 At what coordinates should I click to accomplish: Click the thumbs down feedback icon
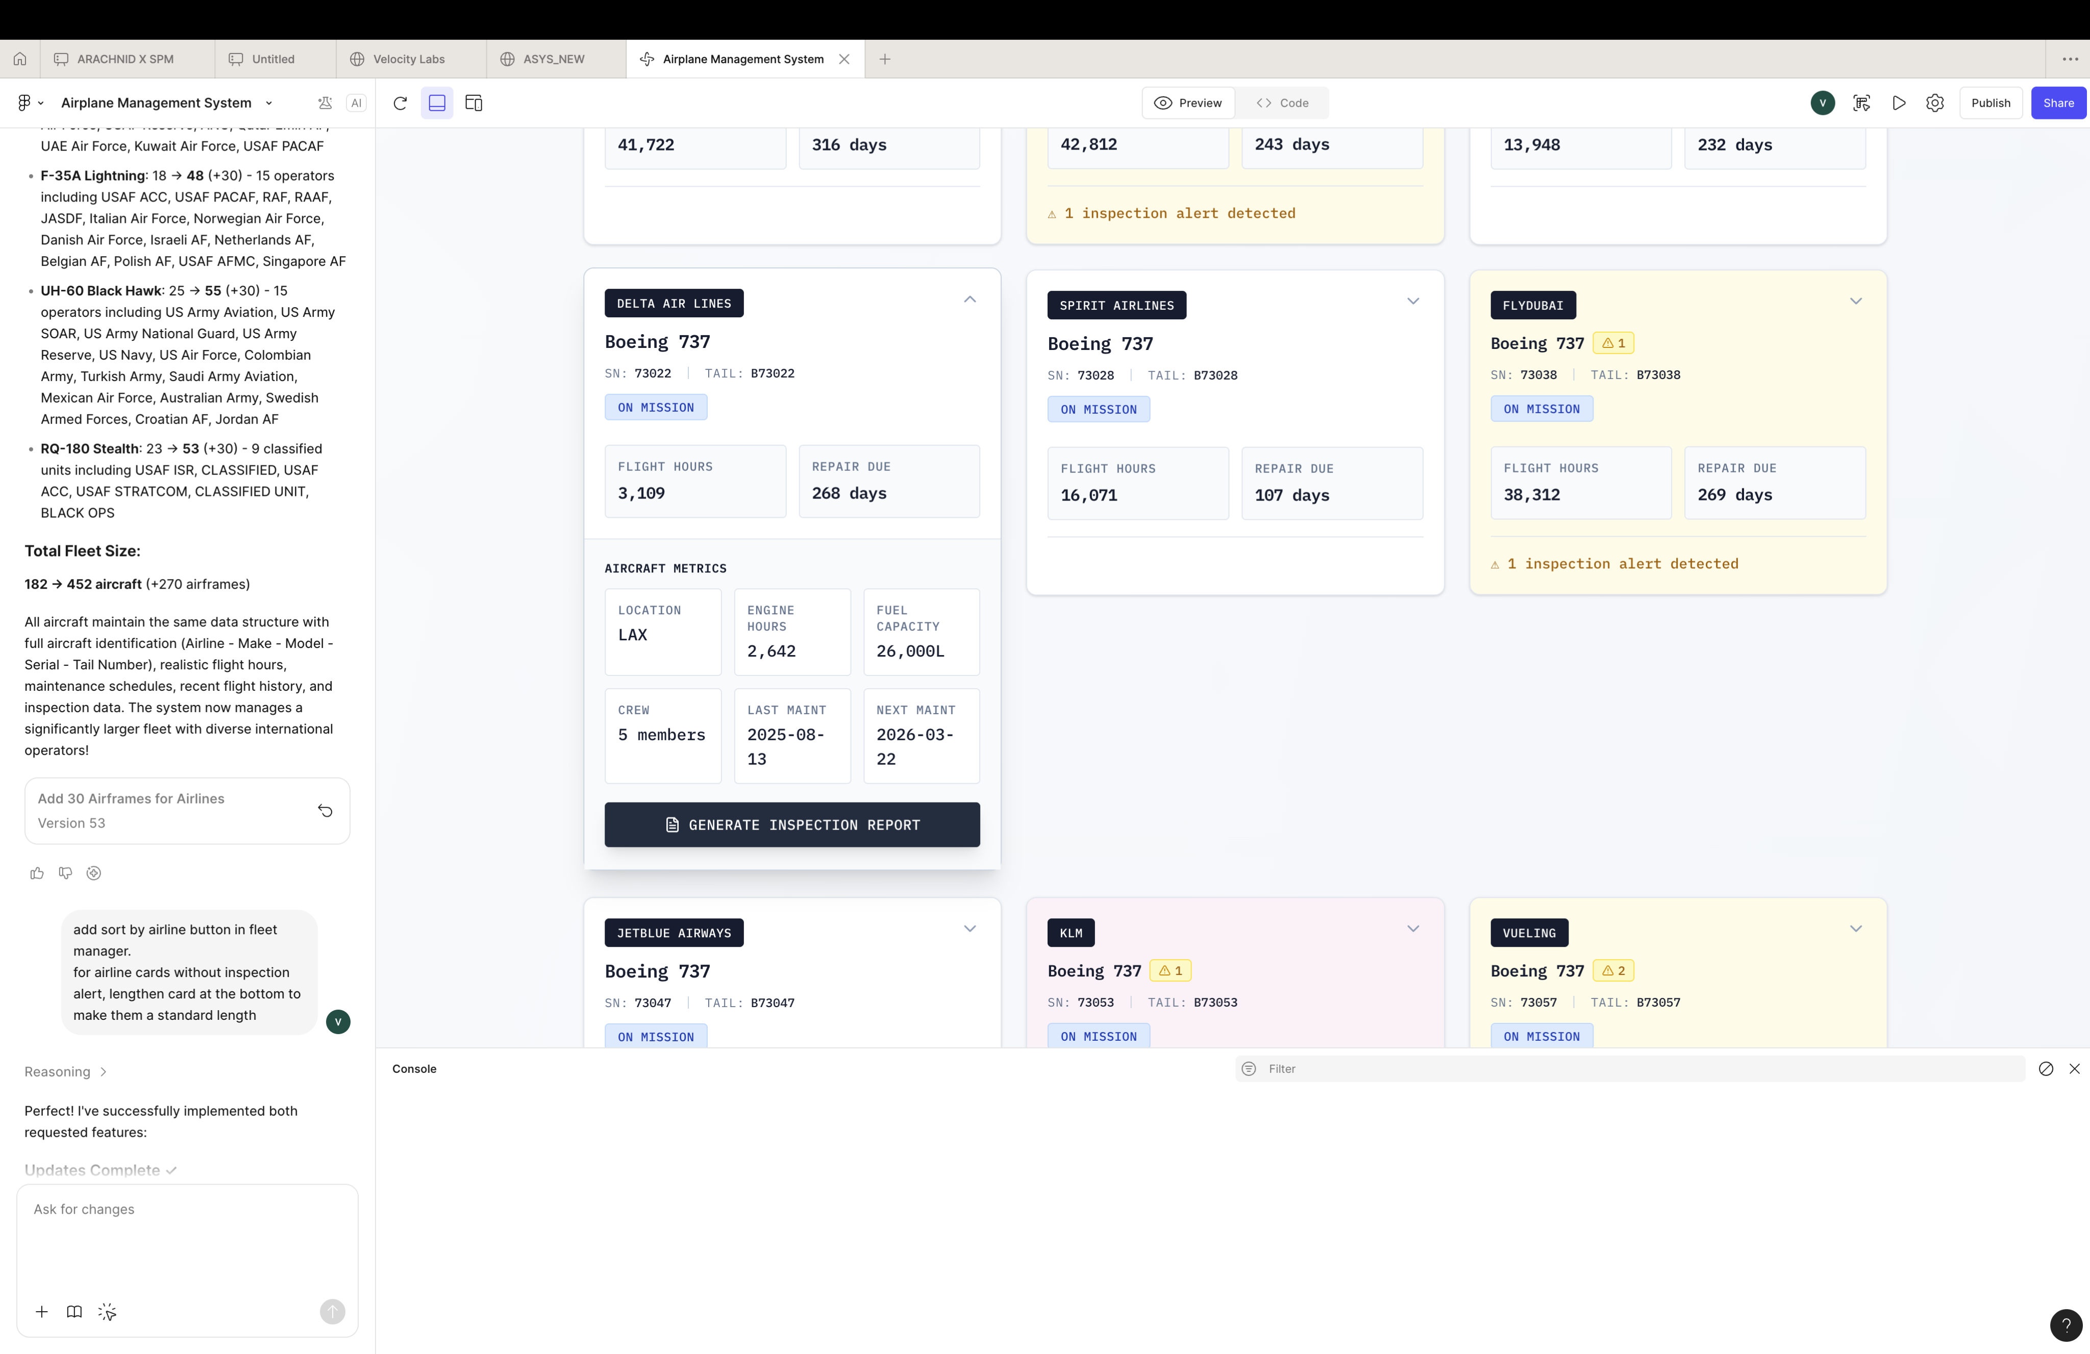click(65, 873)
